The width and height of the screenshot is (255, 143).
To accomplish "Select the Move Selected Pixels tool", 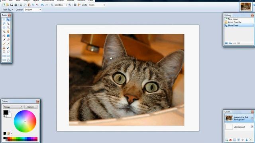I will point(8,19).
